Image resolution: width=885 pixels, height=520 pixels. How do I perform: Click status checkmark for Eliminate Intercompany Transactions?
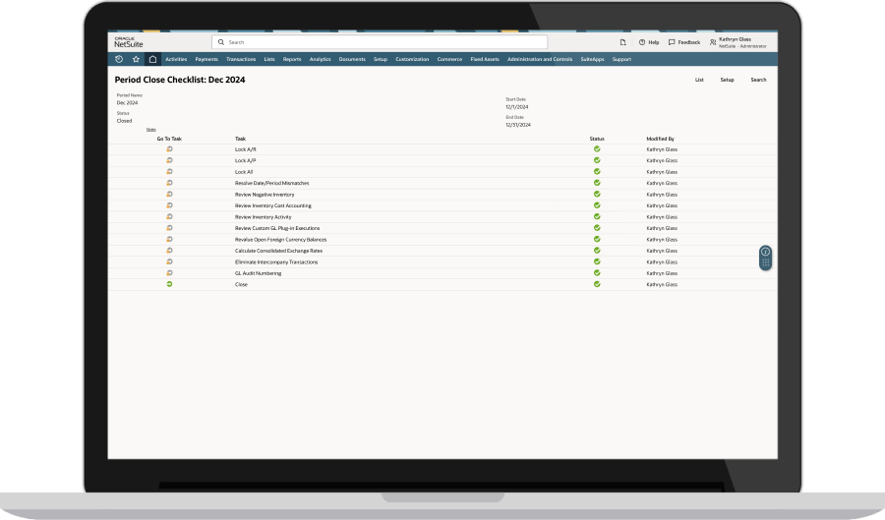click(597, 261)
